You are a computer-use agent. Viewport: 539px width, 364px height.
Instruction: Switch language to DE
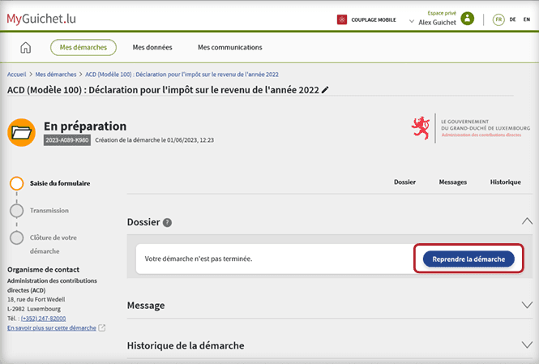coord(513,19)
